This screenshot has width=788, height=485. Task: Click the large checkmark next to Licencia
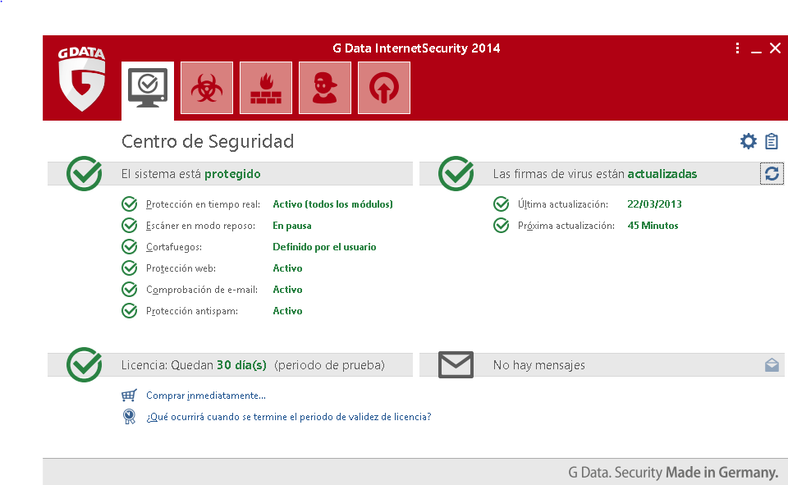85,364
